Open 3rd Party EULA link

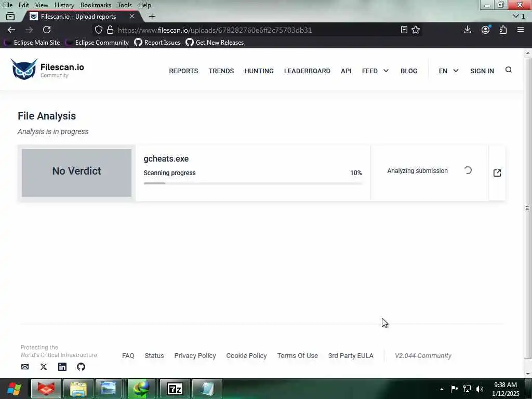tap(351, 355)
